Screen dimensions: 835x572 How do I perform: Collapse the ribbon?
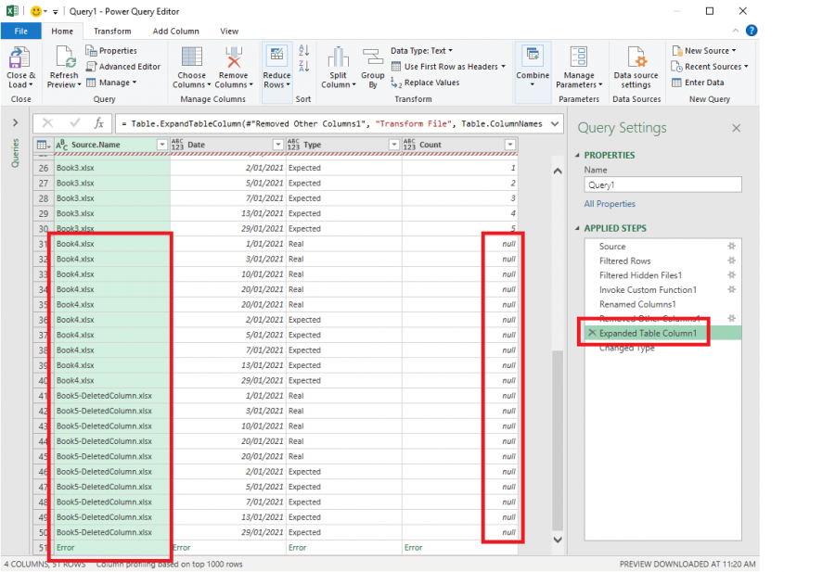click(x=736, y=31)
